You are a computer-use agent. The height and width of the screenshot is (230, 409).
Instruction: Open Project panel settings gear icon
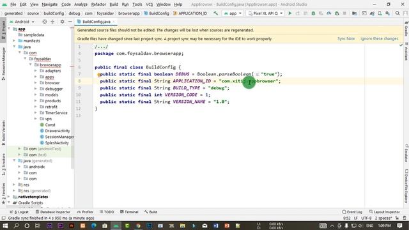(x=62, y=22)
